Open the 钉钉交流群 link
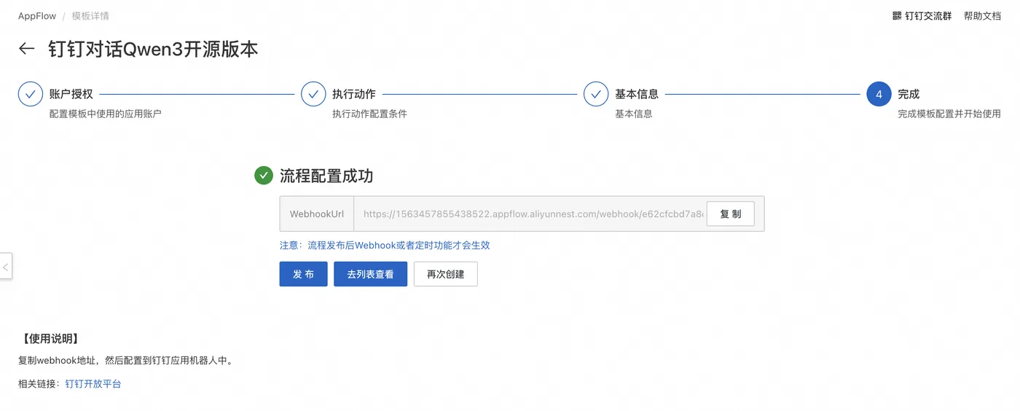This screenshot has height=411, width=1020. 928,16
